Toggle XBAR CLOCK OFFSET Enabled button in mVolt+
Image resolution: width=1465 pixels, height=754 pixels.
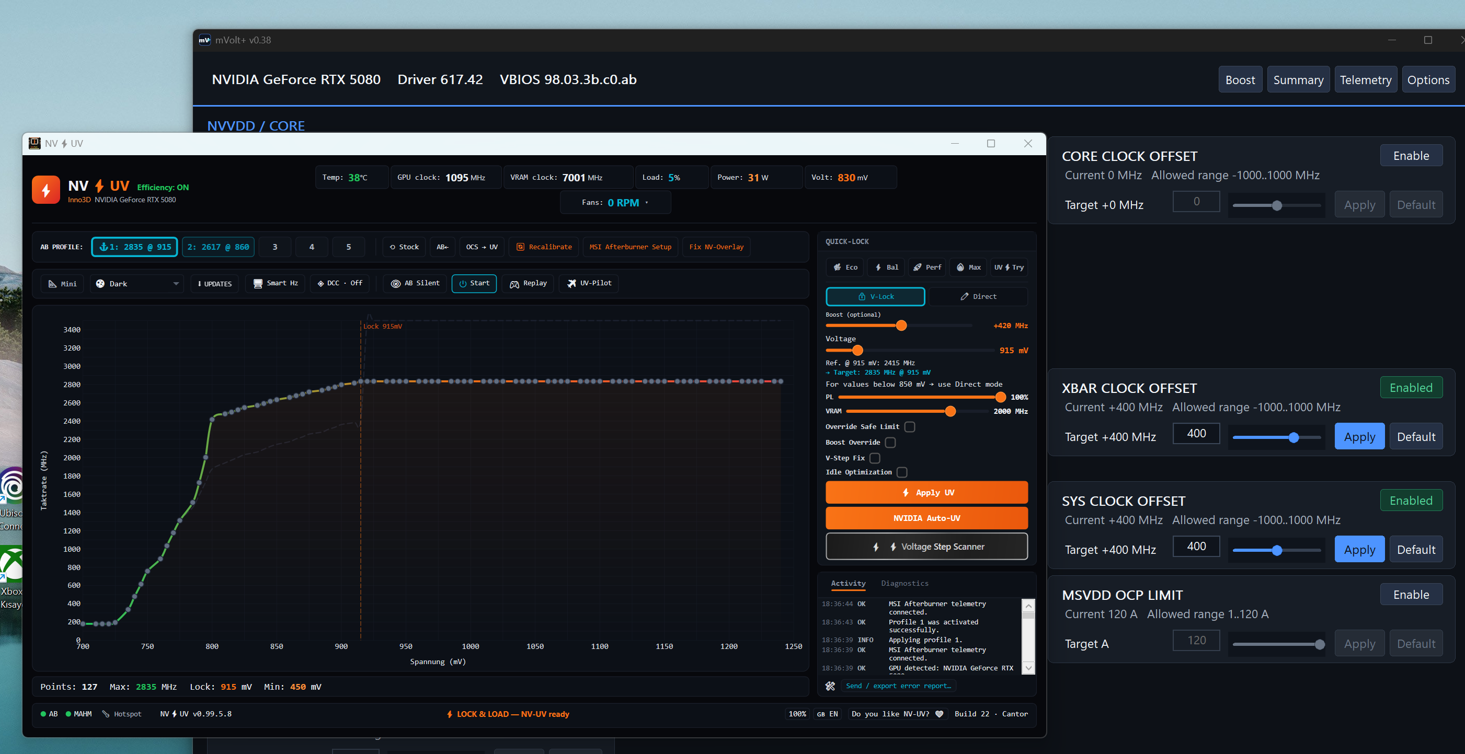pos(1411,388)
